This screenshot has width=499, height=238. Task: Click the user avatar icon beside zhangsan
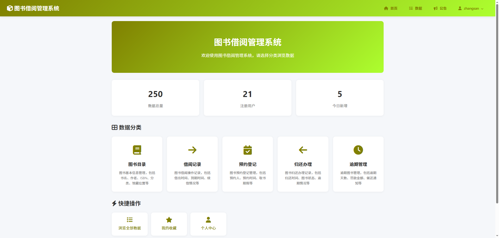pos(460,8)
